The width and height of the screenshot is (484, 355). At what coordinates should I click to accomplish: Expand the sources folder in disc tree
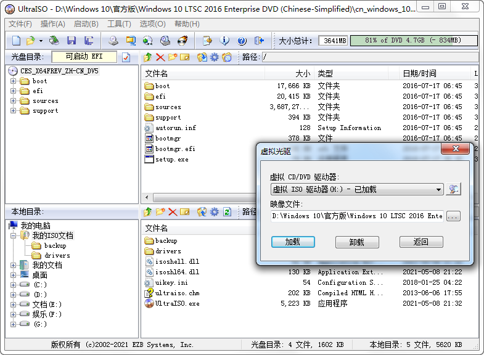click(13, 101)
